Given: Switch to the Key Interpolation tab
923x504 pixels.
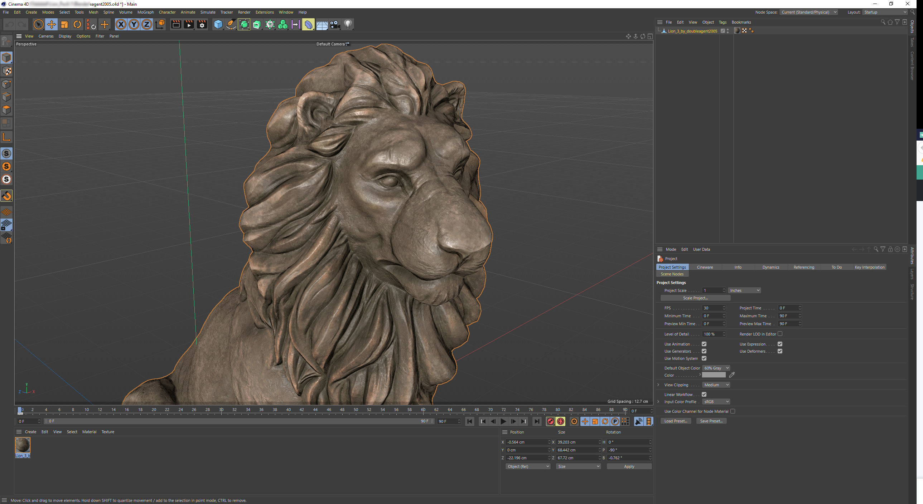Looking at the screenshot, I should [870, 267].
